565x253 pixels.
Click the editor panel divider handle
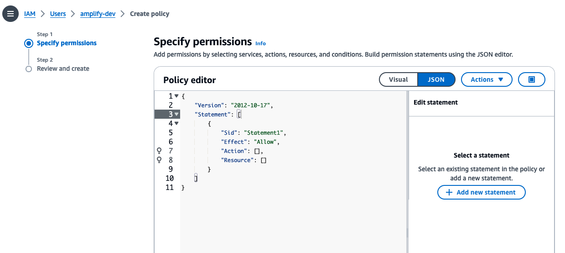click(x=407, y=233)
